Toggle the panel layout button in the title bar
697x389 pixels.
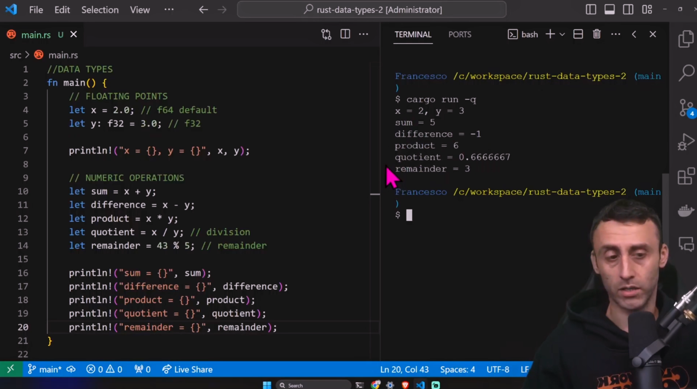click(x=609, y=10)
